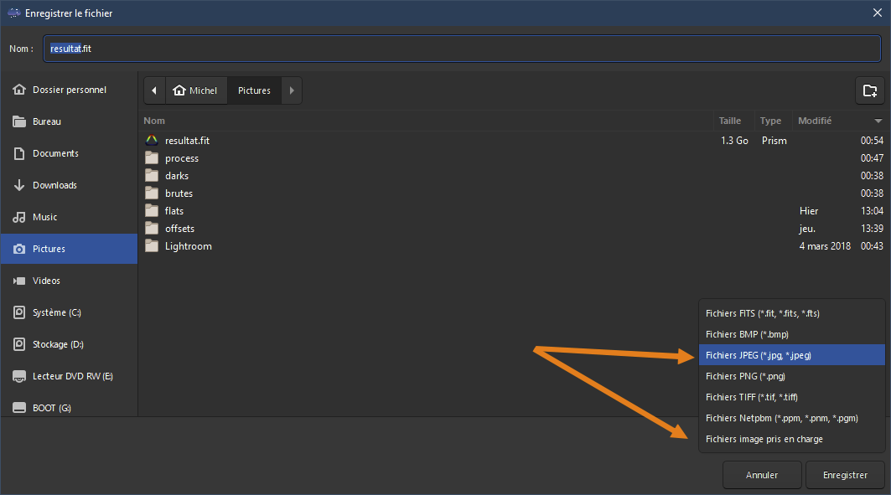Open BOOT (G:) drive in sidebar
This screenshot has width=891, height=495.
click(70, 408)
